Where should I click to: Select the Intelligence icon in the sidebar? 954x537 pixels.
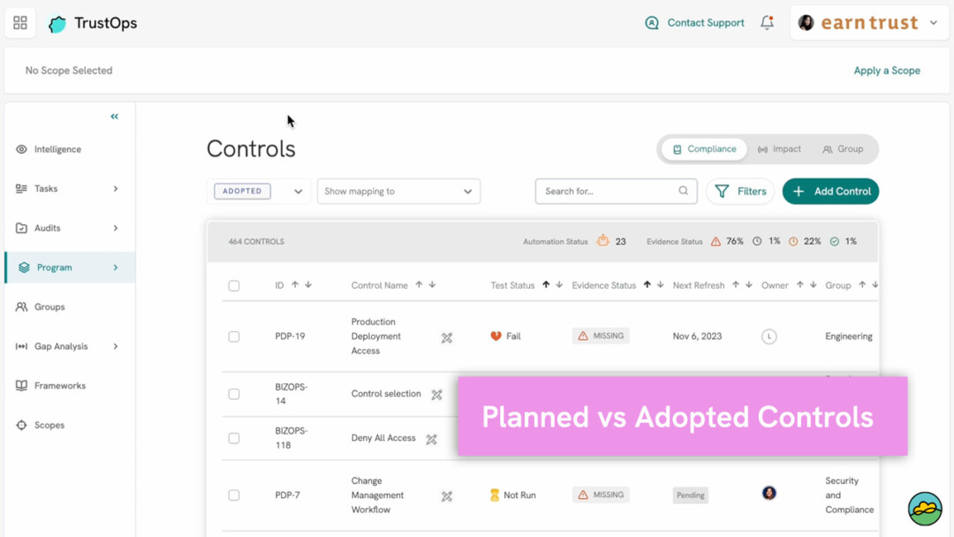(x=22, y=149)
